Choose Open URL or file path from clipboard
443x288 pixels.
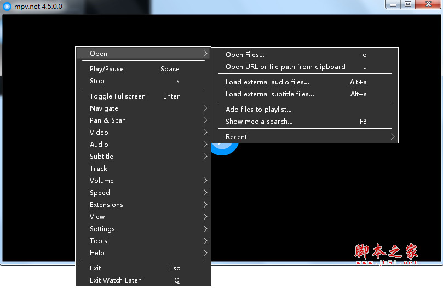[x=305, y=67]
